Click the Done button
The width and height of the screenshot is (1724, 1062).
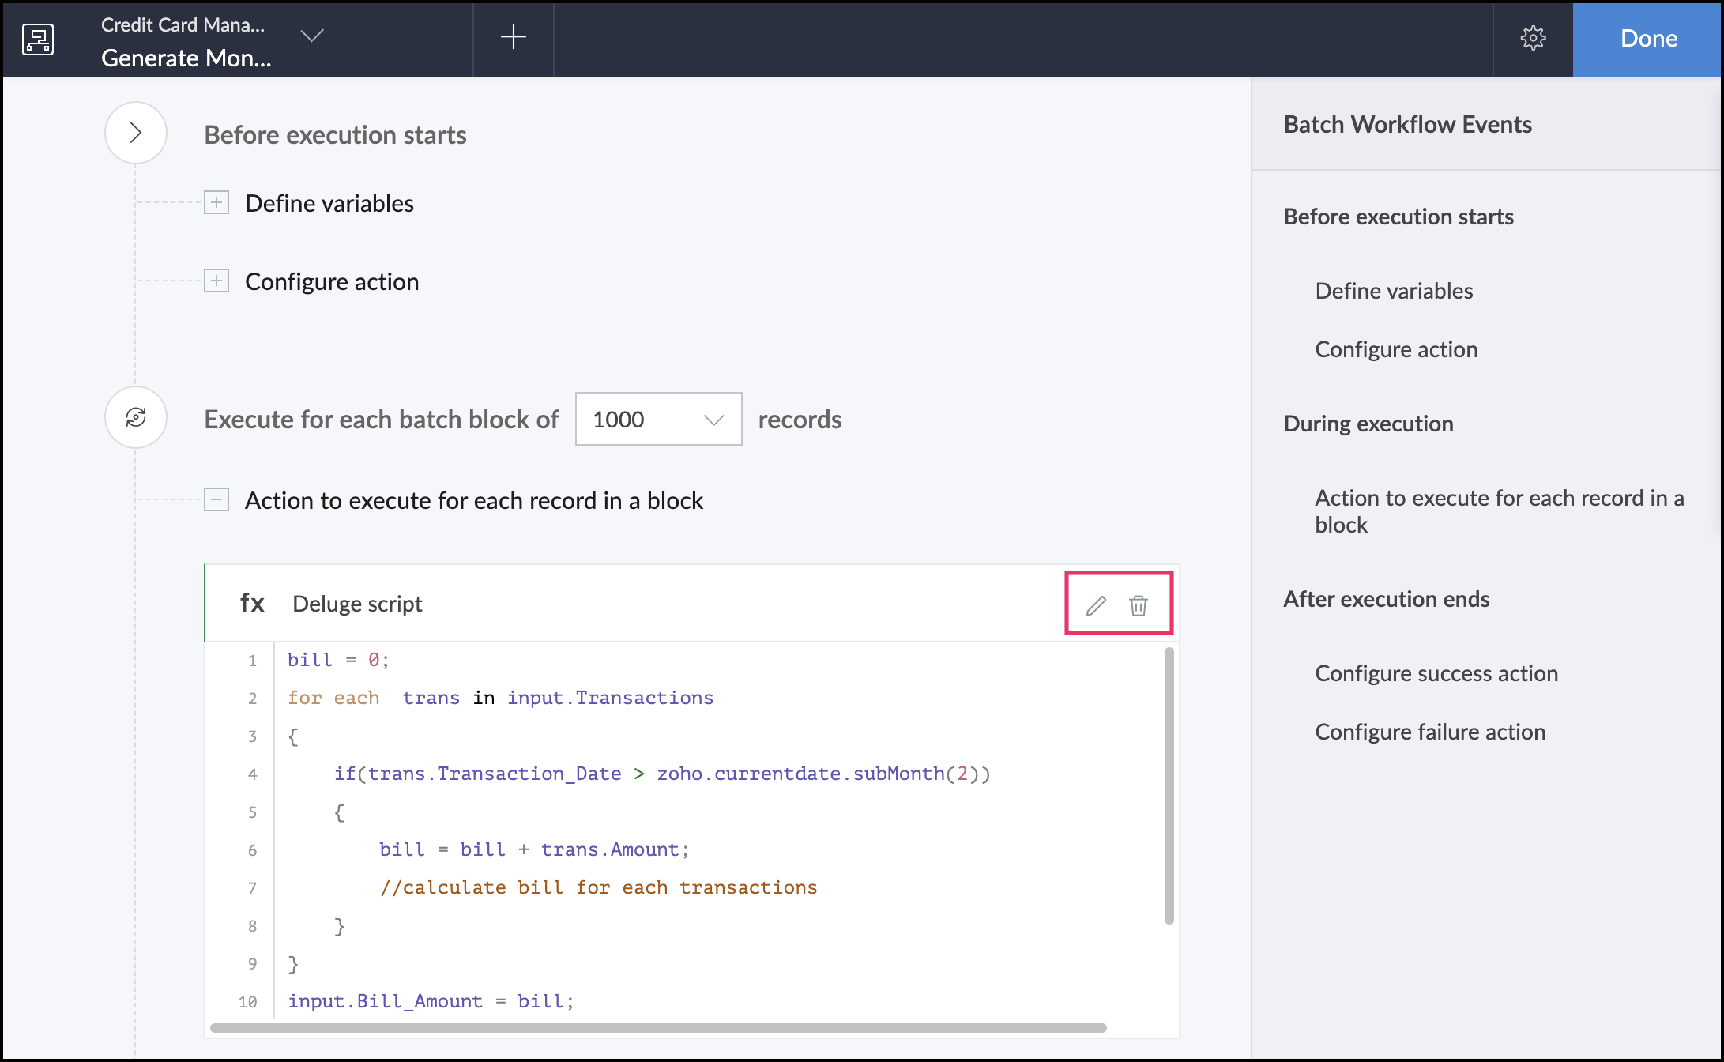(1648, 39)
